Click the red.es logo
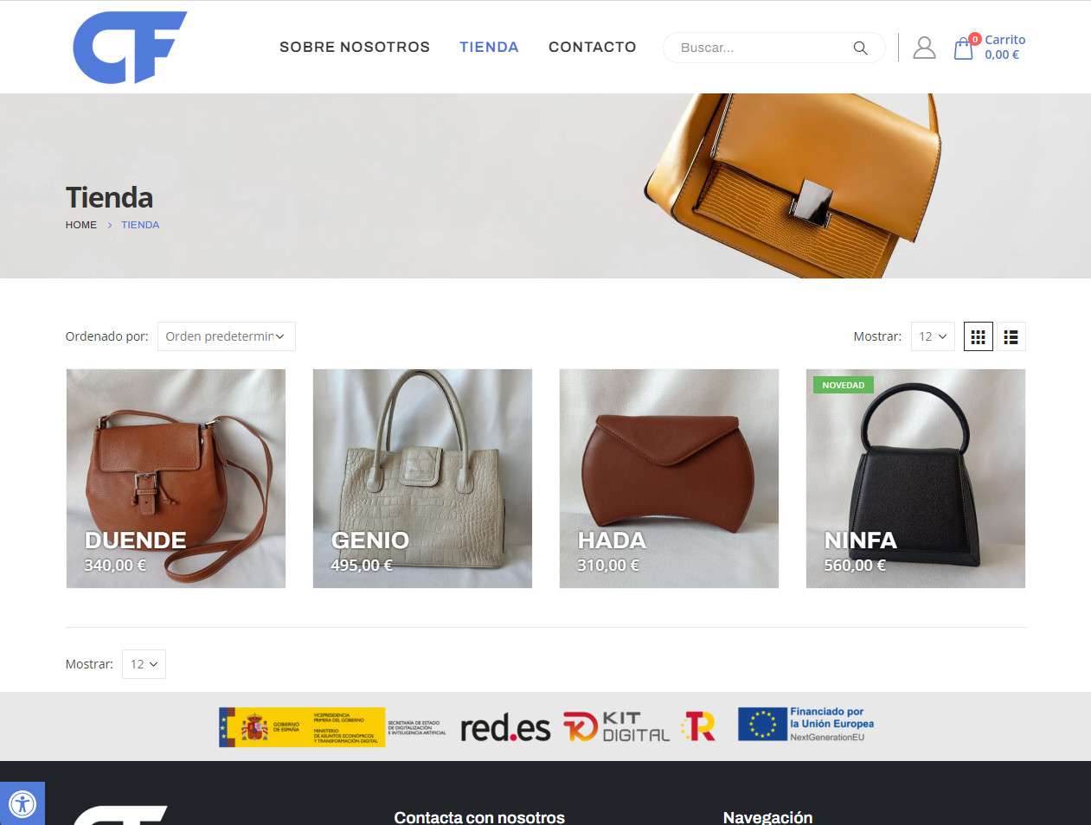 [x=505, y=728]
